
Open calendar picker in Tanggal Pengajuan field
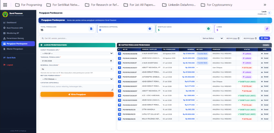pos(111,61)
